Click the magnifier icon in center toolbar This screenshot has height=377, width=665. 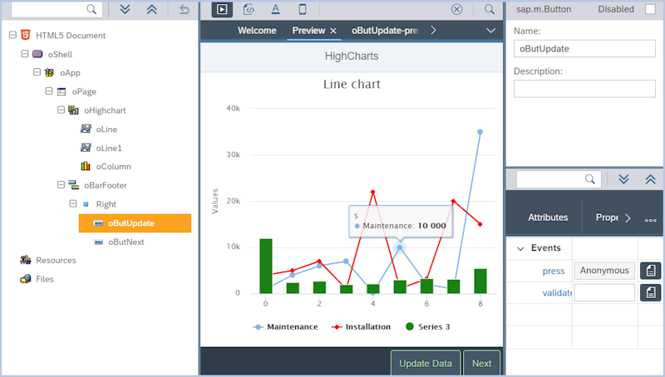pos(490,9)
